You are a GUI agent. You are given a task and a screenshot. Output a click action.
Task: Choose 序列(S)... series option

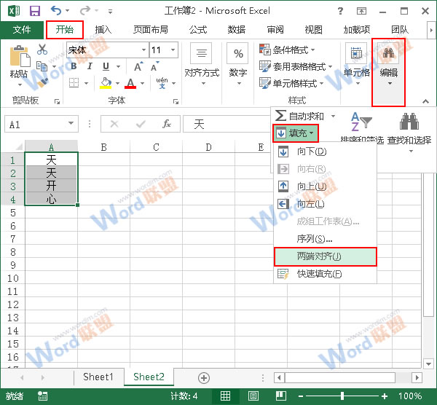coord(326,239)
